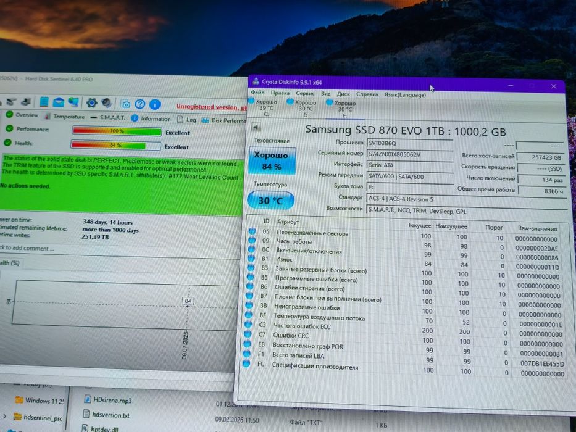Switch to the Information tab
Image resolution: width=576 pixels, height=432 pixels.
(151, 118)
